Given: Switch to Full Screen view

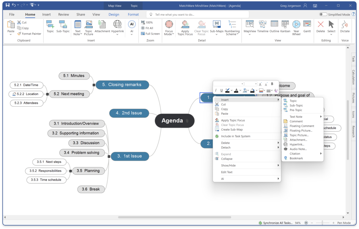Looking at the screenshot, I should tap(150, 34).
